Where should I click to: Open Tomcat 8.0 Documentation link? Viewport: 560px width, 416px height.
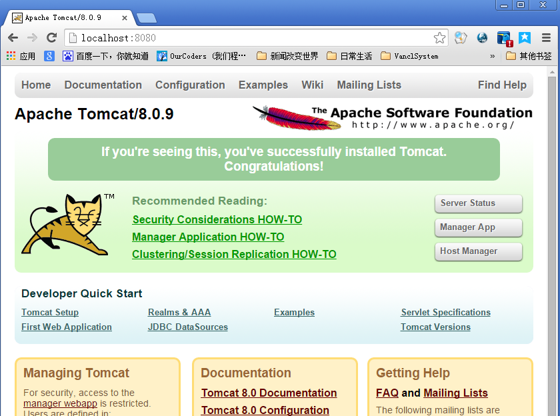click(269, 393)
